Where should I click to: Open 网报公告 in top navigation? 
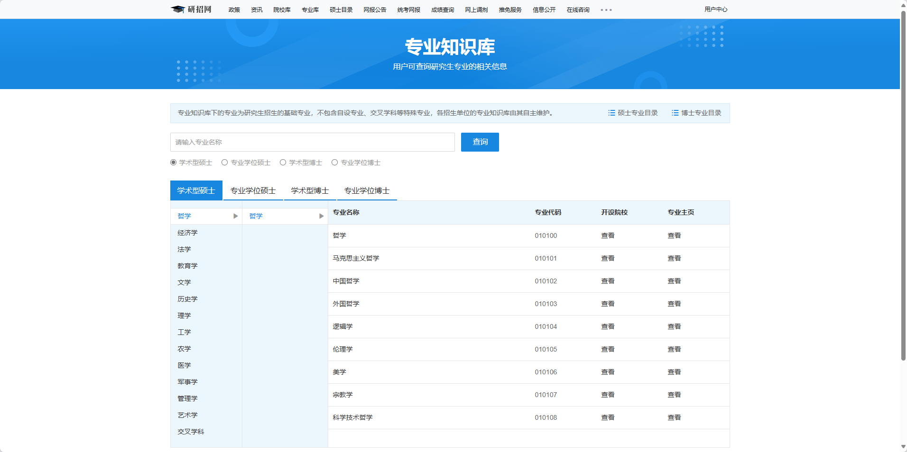pyautogui.click(x=375, y=10)
